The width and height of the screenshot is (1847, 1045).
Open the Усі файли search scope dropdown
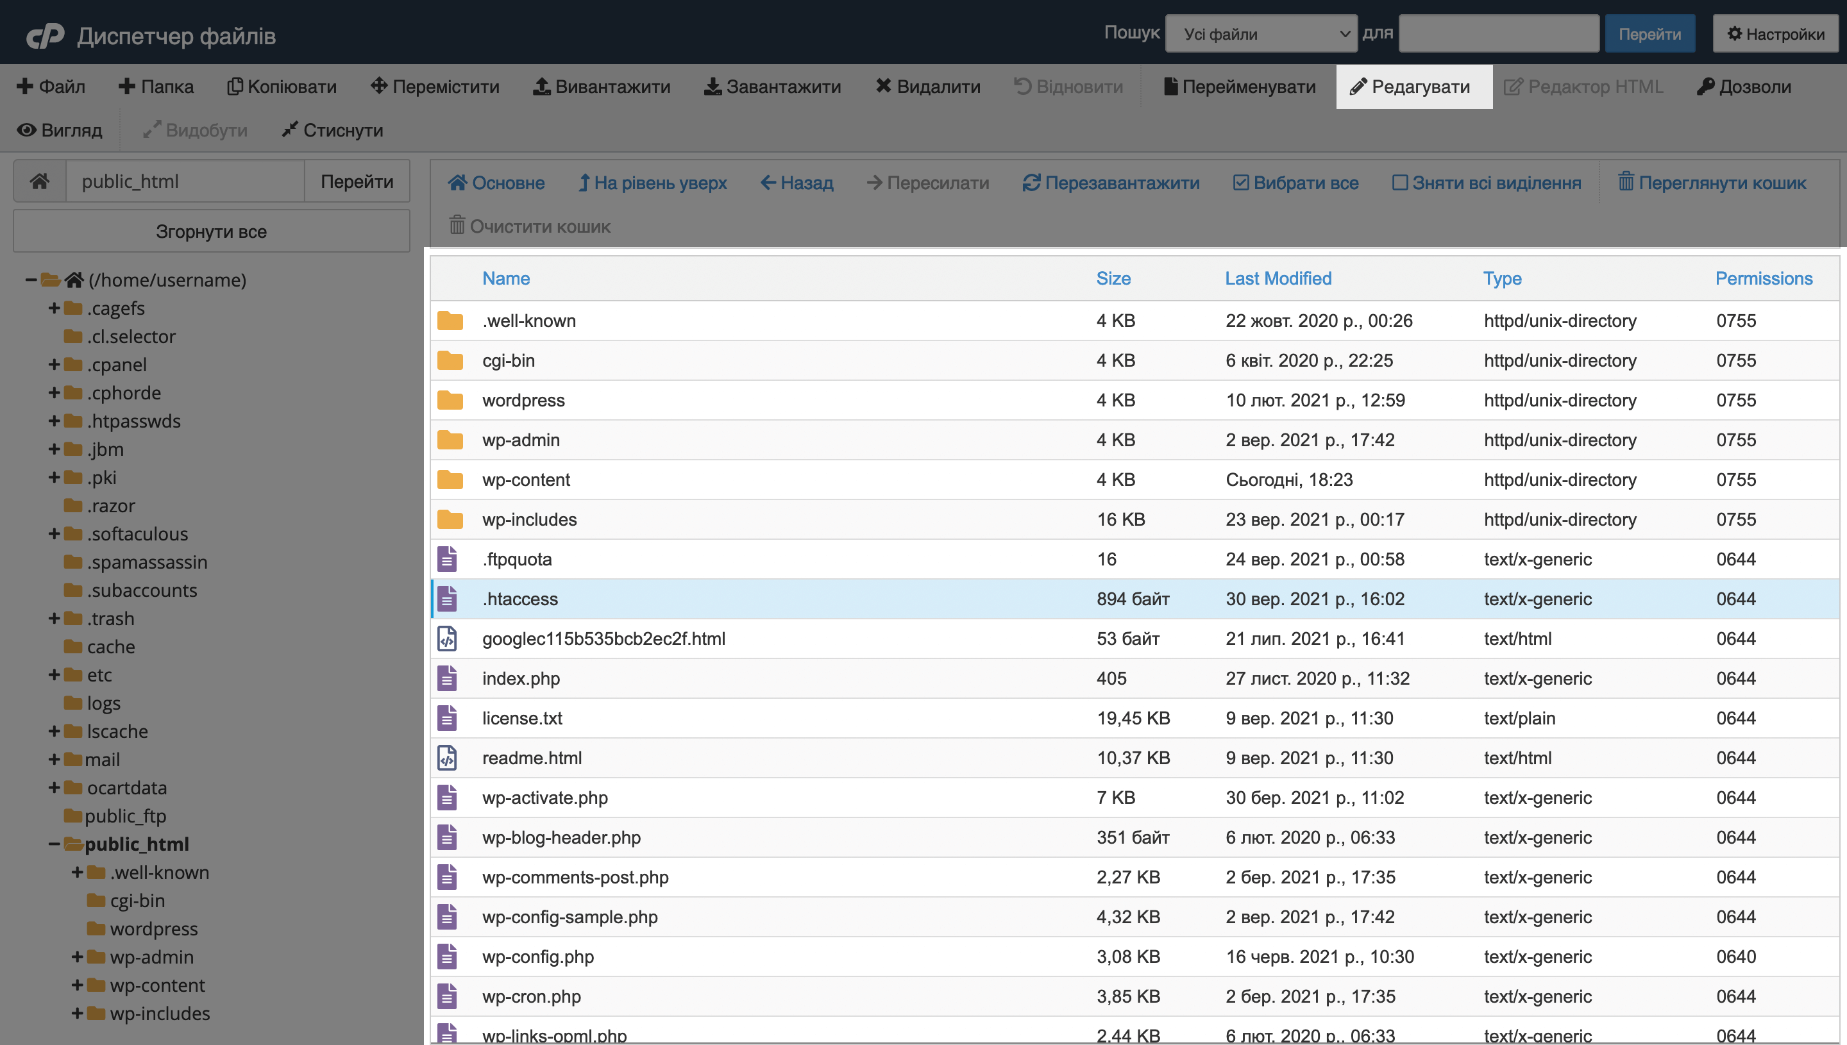point(1261,34)
